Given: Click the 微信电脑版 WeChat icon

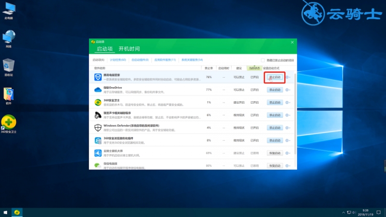Looking at the screenshot, I should pos(98,165).
